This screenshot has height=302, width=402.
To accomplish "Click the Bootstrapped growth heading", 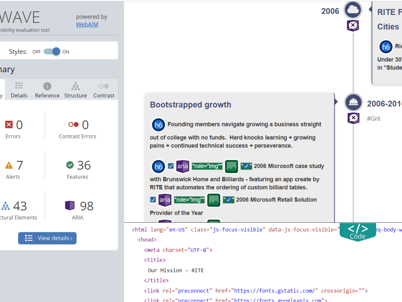I will [191, 105].
